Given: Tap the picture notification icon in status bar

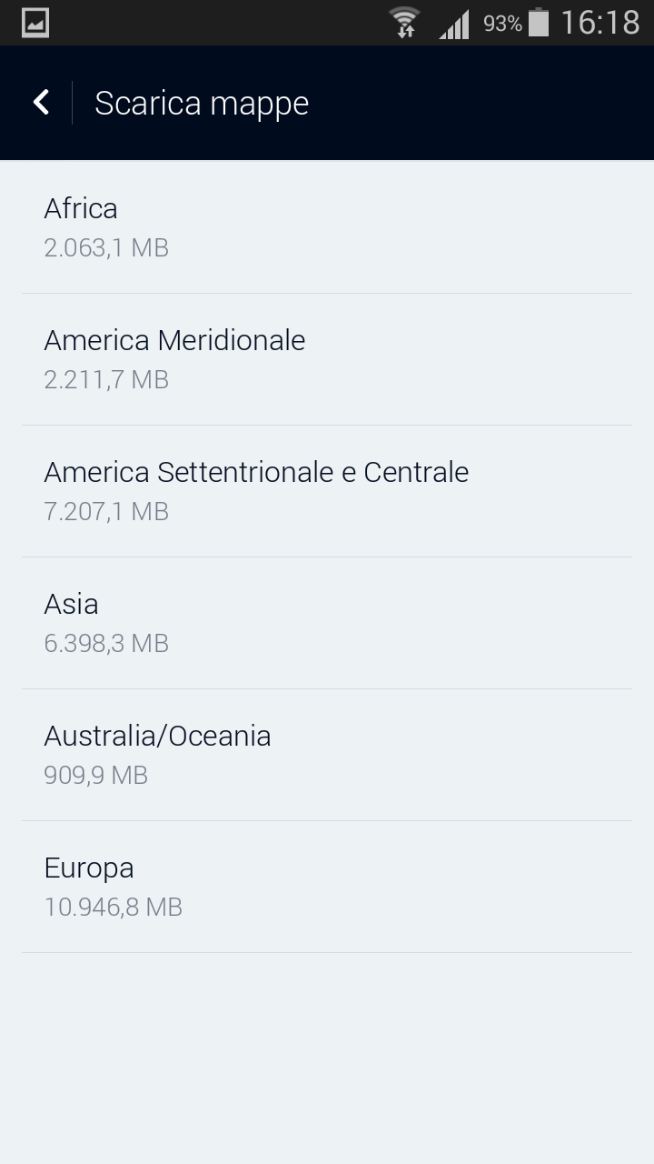Looking at the screenshot, I should (35, 23).
